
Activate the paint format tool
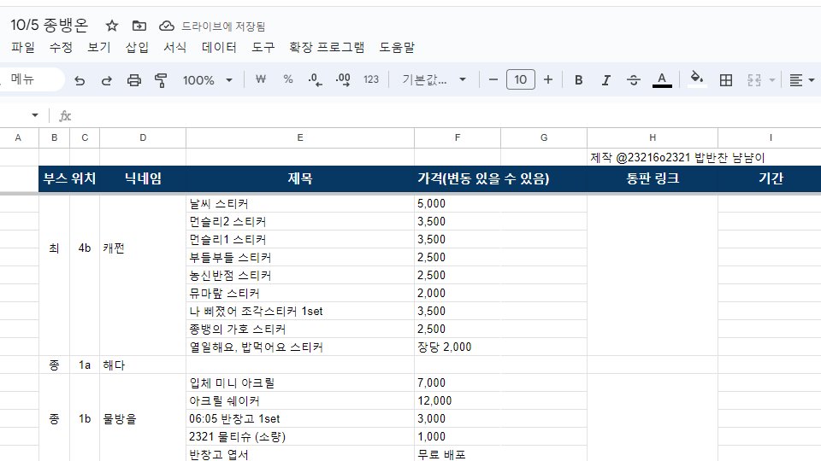click(x=161, y=80)
